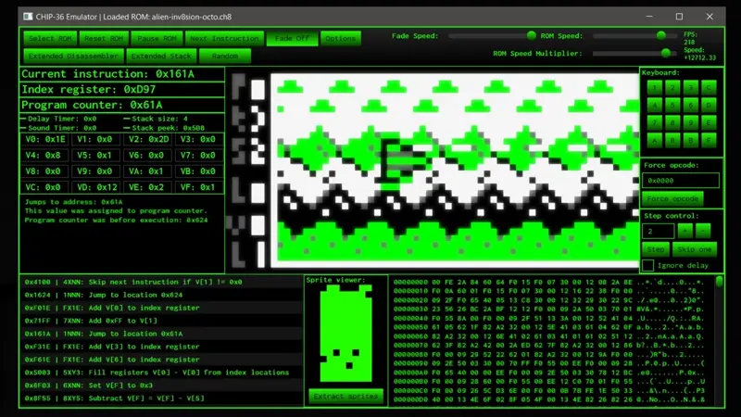
Task: Toggle the Fade Off button
Action: (x=292, y=38)
